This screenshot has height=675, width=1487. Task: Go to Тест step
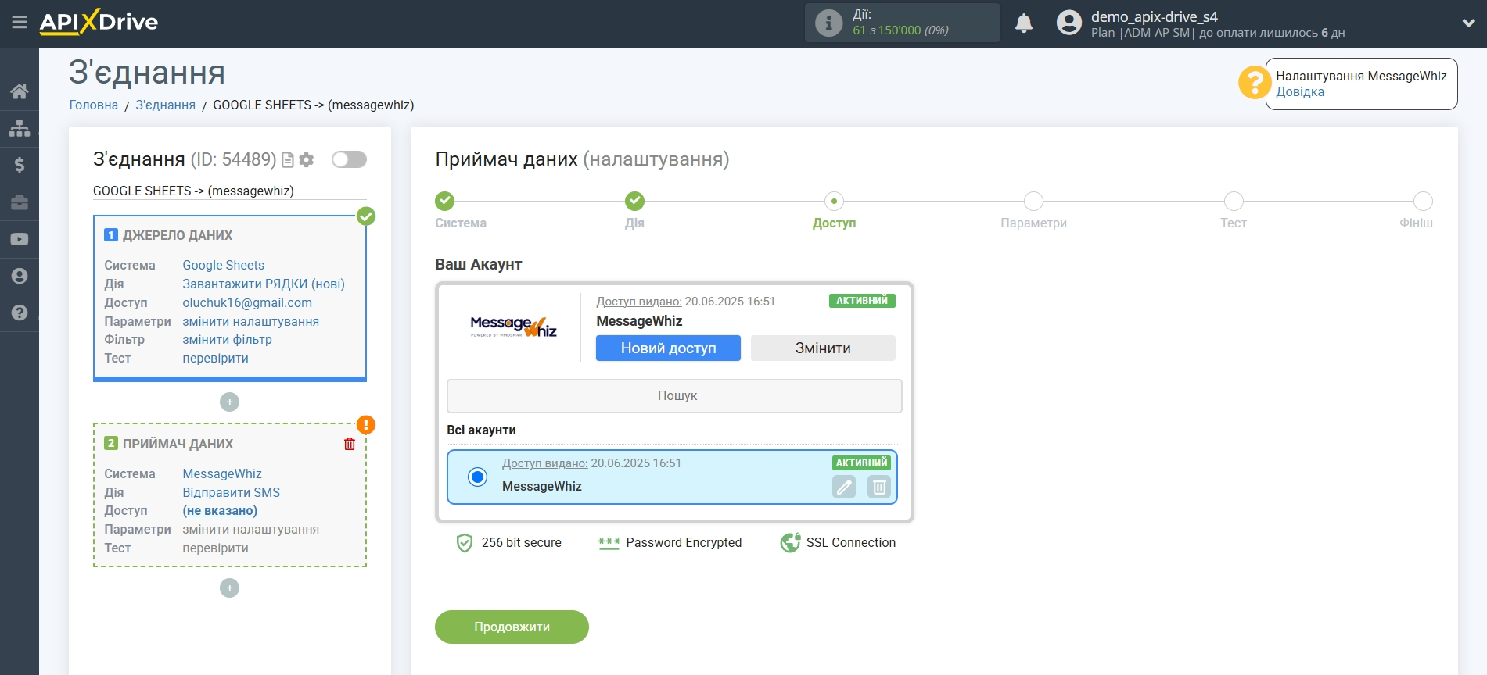pyautogui.click(x=1234, y=202)
